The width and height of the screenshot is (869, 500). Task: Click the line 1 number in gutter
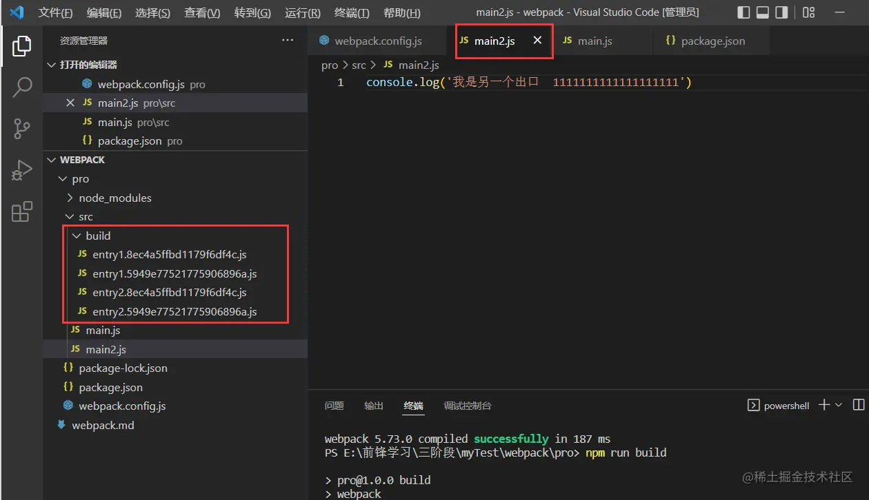pyautogui.click(x=340, y=83)
